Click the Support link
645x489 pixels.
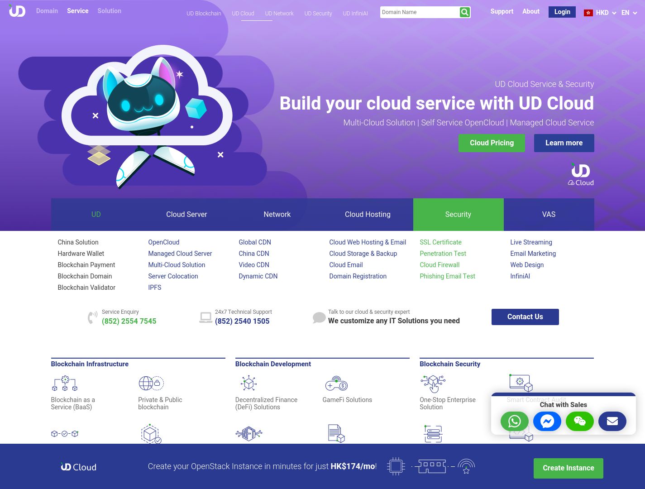(x=502, y=11)
